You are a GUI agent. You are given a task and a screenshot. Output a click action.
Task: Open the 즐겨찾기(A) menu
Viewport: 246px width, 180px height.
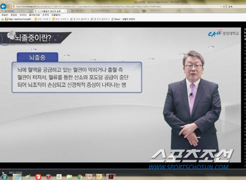[x=34, y=15]
